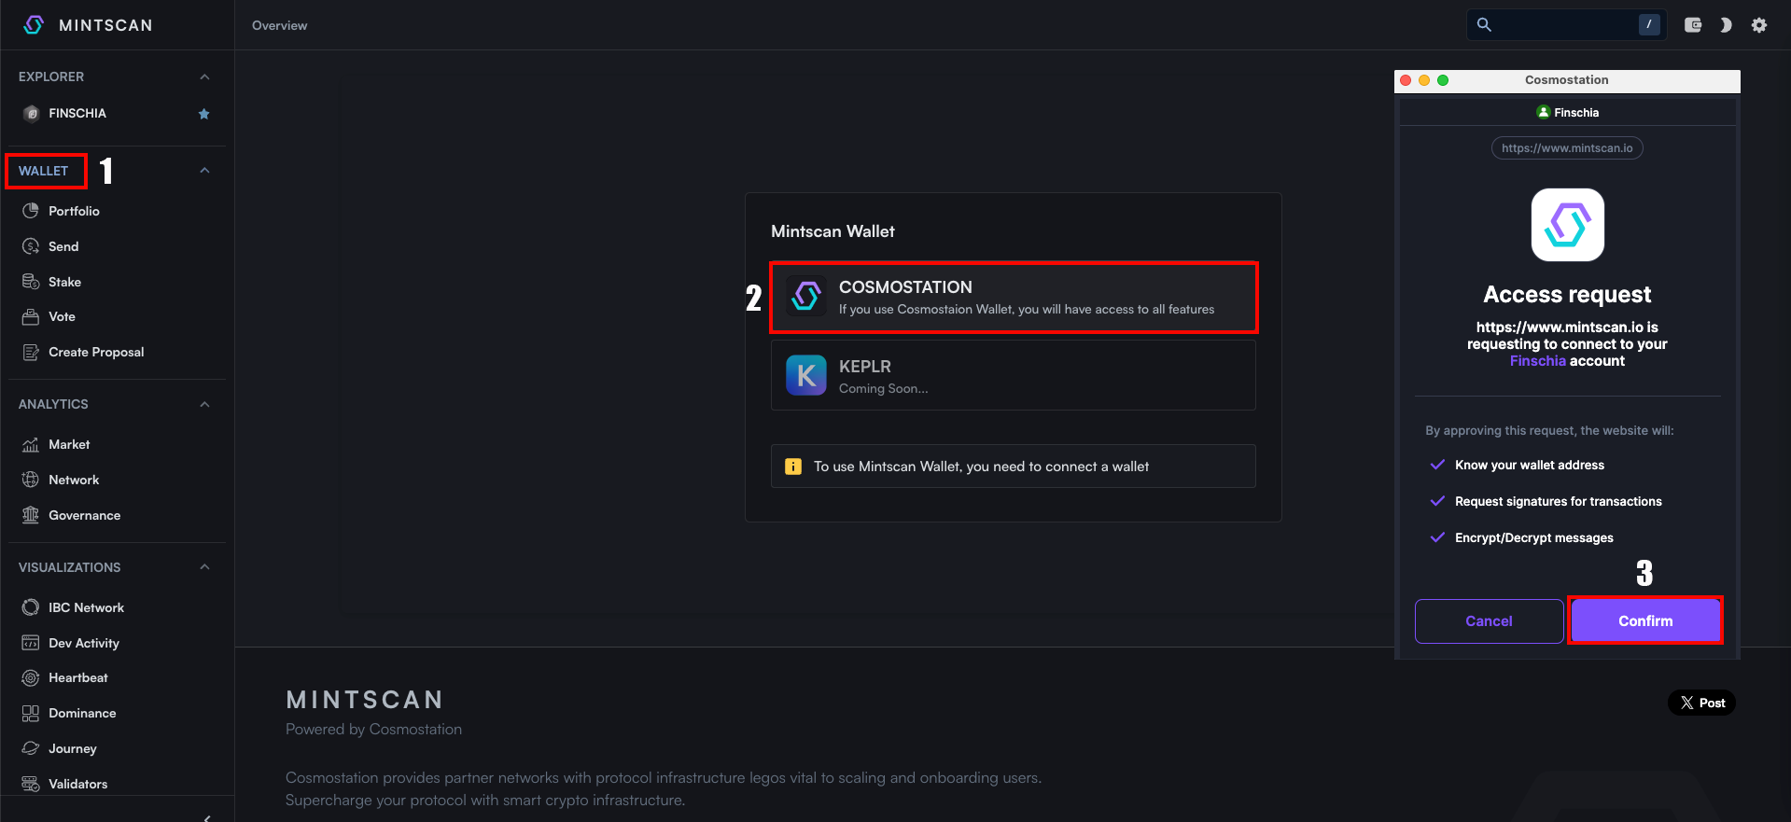The height and width of the screenshot is (822, 1791).
Task: Confirm the access request
Action: (1645, 621)
